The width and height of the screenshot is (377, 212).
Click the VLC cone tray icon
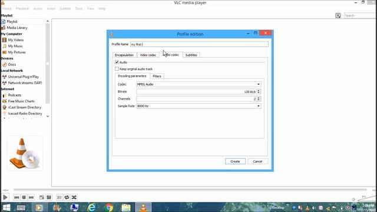click(x=307, y=208)
